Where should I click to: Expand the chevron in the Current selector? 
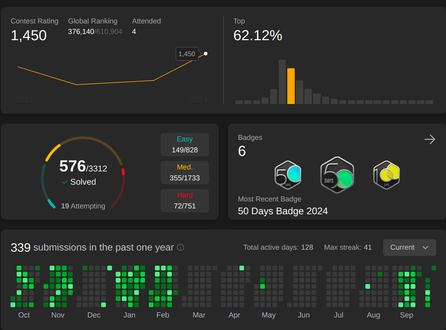[x=425, y=247]
